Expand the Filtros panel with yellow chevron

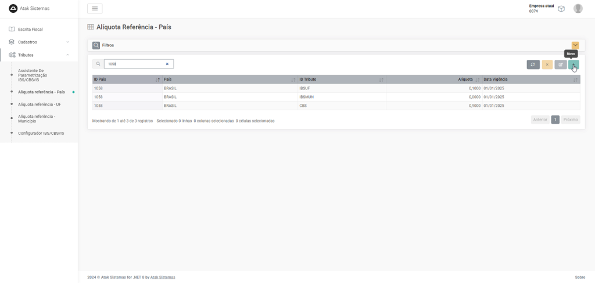(x=575, y=45)
